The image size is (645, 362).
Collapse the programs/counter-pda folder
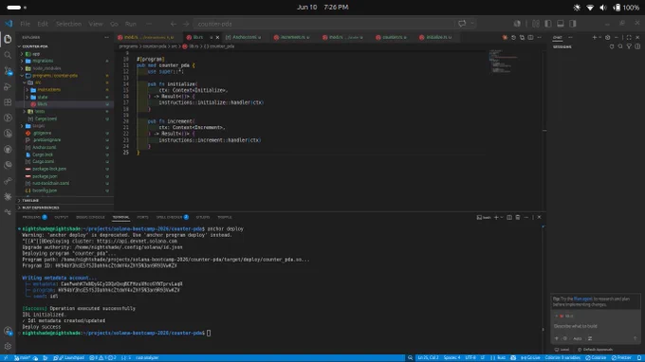[x=22, y=76]
